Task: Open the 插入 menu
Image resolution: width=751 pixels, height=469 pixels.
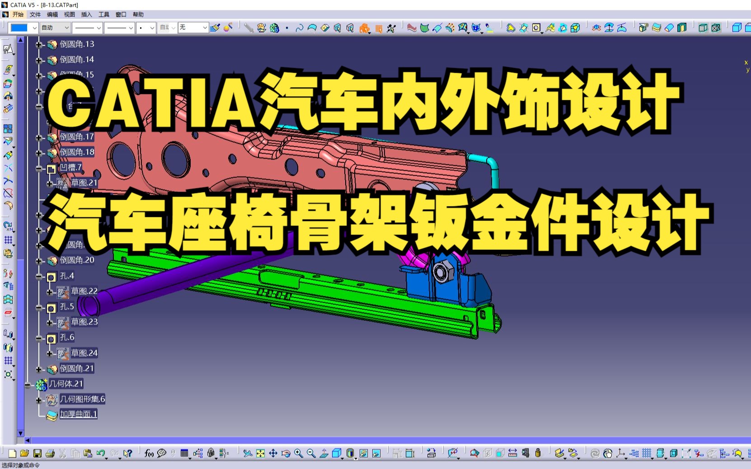Action: pos(86,14)
